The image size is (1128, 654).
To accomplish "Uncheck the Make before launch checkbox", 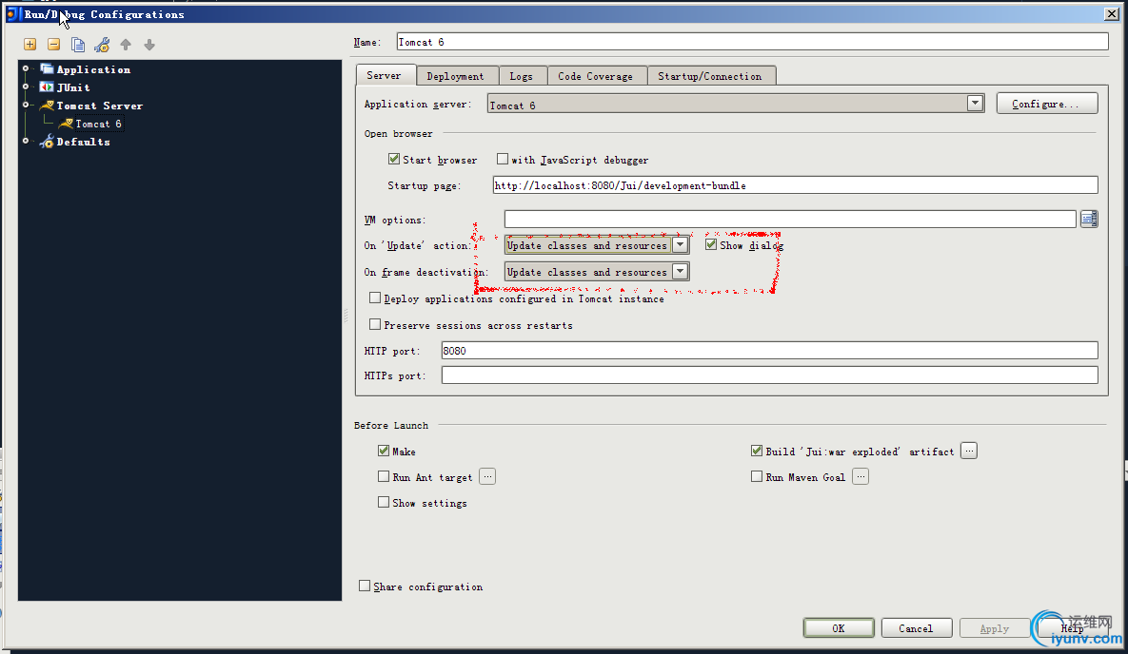I will click(384, 451).
